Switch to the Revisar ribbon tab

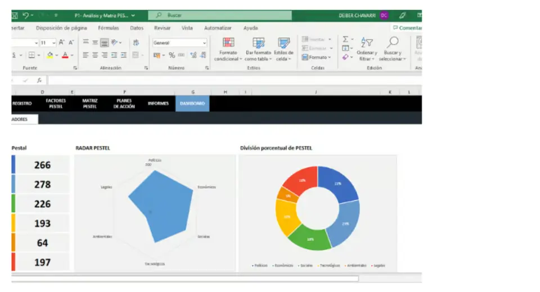tap(162, 28)
